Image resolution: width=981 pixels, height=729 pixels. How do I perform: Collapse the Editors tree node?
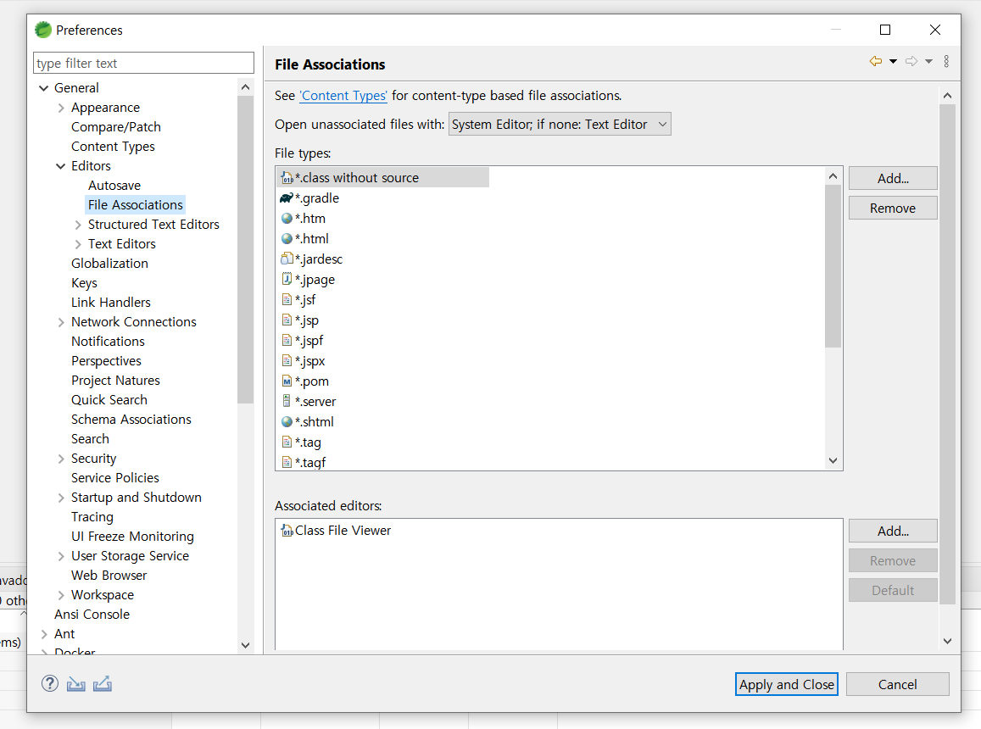point(61,166)
